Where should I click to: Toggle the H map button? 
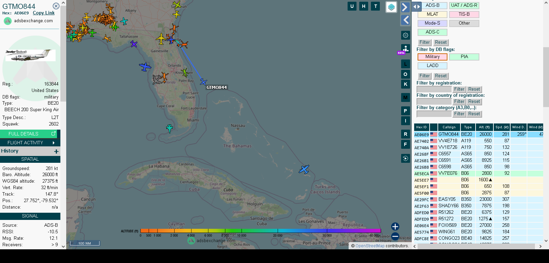click(x=364, y=6)
